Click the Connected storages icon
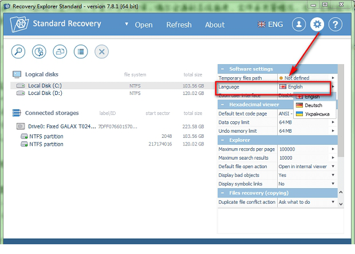The image size is (355, 254). tap(17, 113)
